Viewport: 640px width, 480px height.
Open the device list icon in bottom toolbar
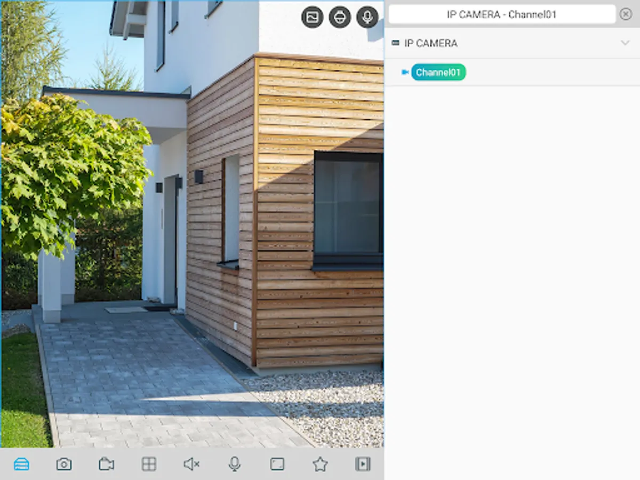21,464
